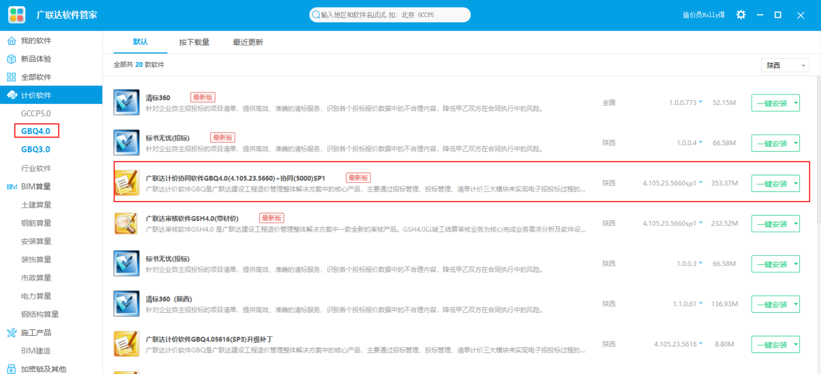Expand version dropdown for GBQ4.0 协同 SP1

[701, 183]
